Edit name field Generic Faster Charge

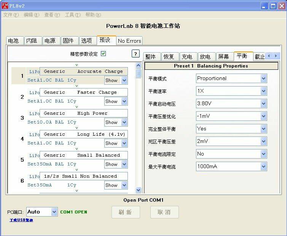[x=83, y=92]
